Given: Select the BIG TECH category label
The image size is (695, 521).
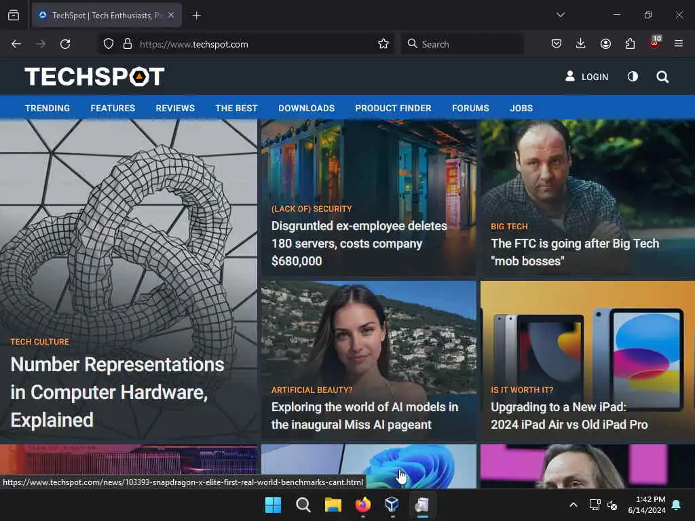Looking at the screenshot, I should (x=509, y=227).
